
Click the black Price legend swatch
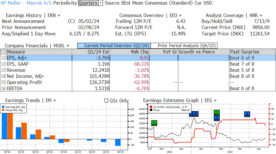(151, 110)
